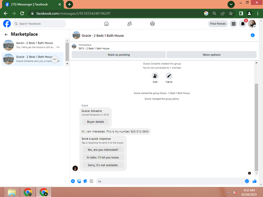The width and height of the screenshot is (263, 197).
Task: Open the conversation information icon
Action: tap(252, 35)
